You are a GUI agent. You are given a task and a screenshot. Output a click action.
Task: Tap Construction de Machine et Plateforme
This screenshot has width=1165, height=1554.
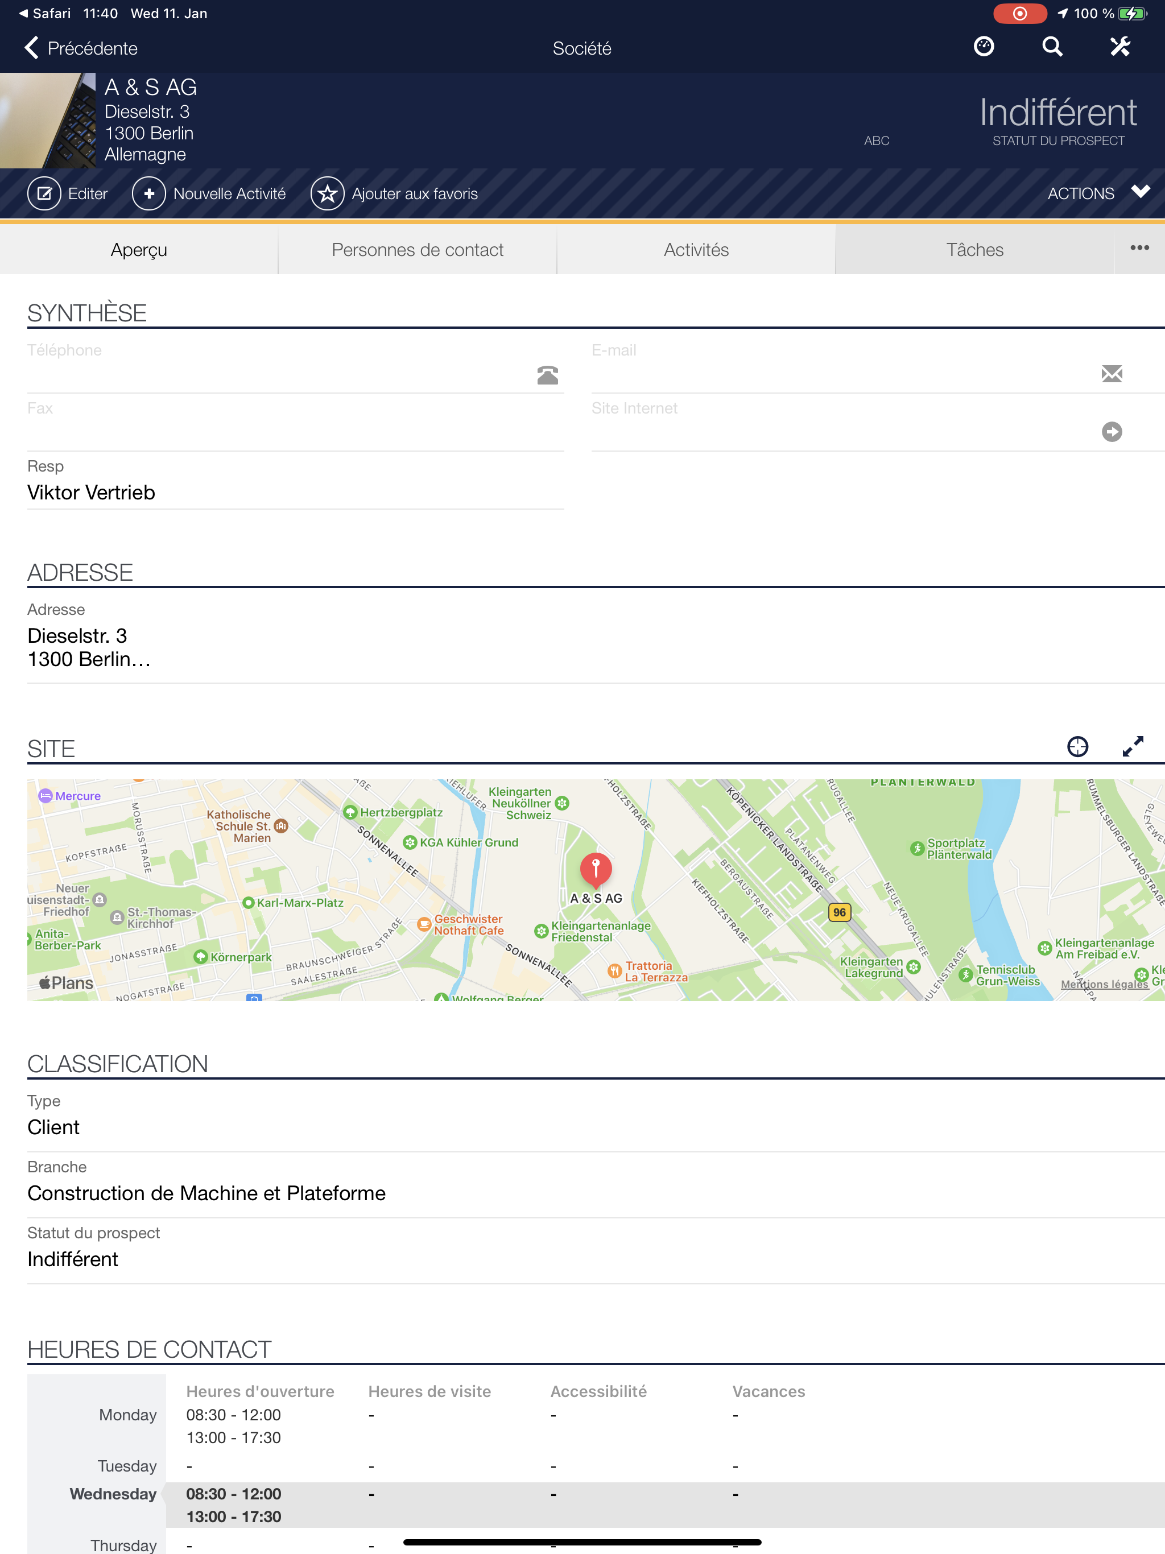pos(206,1193)
